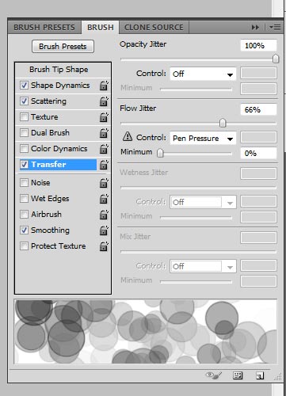The height and width of the screenshot is (396, 286).
Task: Click the Flow Jitter slider handle
Action: [223, 123]
